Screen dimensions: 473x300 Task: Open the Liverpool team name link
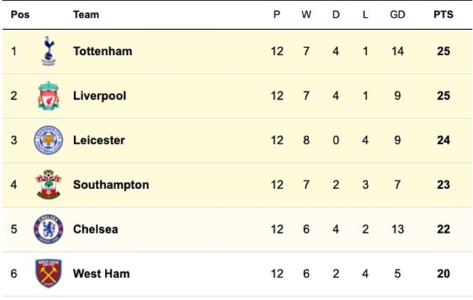(99, 96)
